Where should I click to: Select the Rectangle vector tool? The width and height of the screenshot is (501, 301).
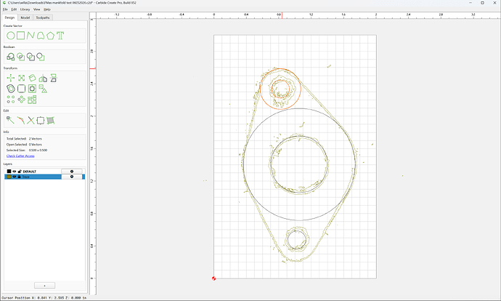coord(21,36)
